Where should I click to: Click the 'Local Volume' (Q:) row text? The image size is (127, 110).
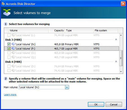26,57
